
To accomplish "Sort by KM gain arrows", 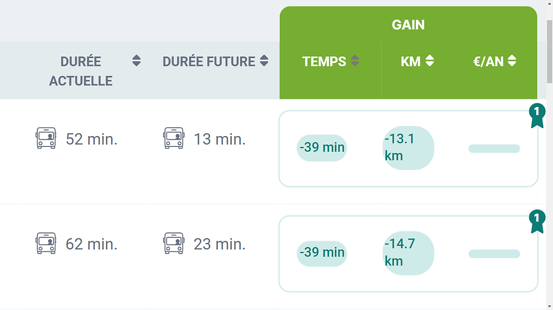I will (429, 61).
